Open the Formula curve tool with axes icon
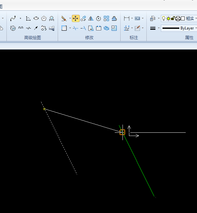This screenshot has height=213, width=197. 28,18
